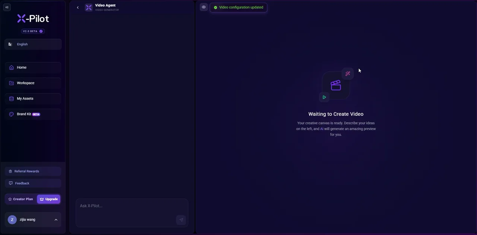Click the Video Agent logo icon
Screen dimensions: 477x235
click(89, 7)
